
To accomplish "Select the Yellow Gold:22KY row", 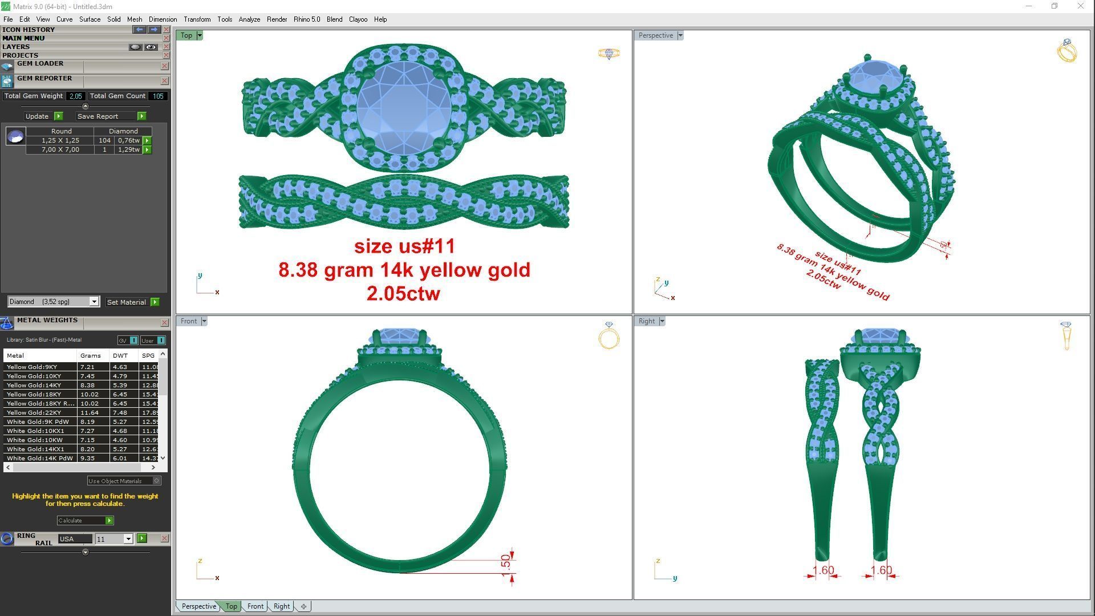I will coord(82,412).
